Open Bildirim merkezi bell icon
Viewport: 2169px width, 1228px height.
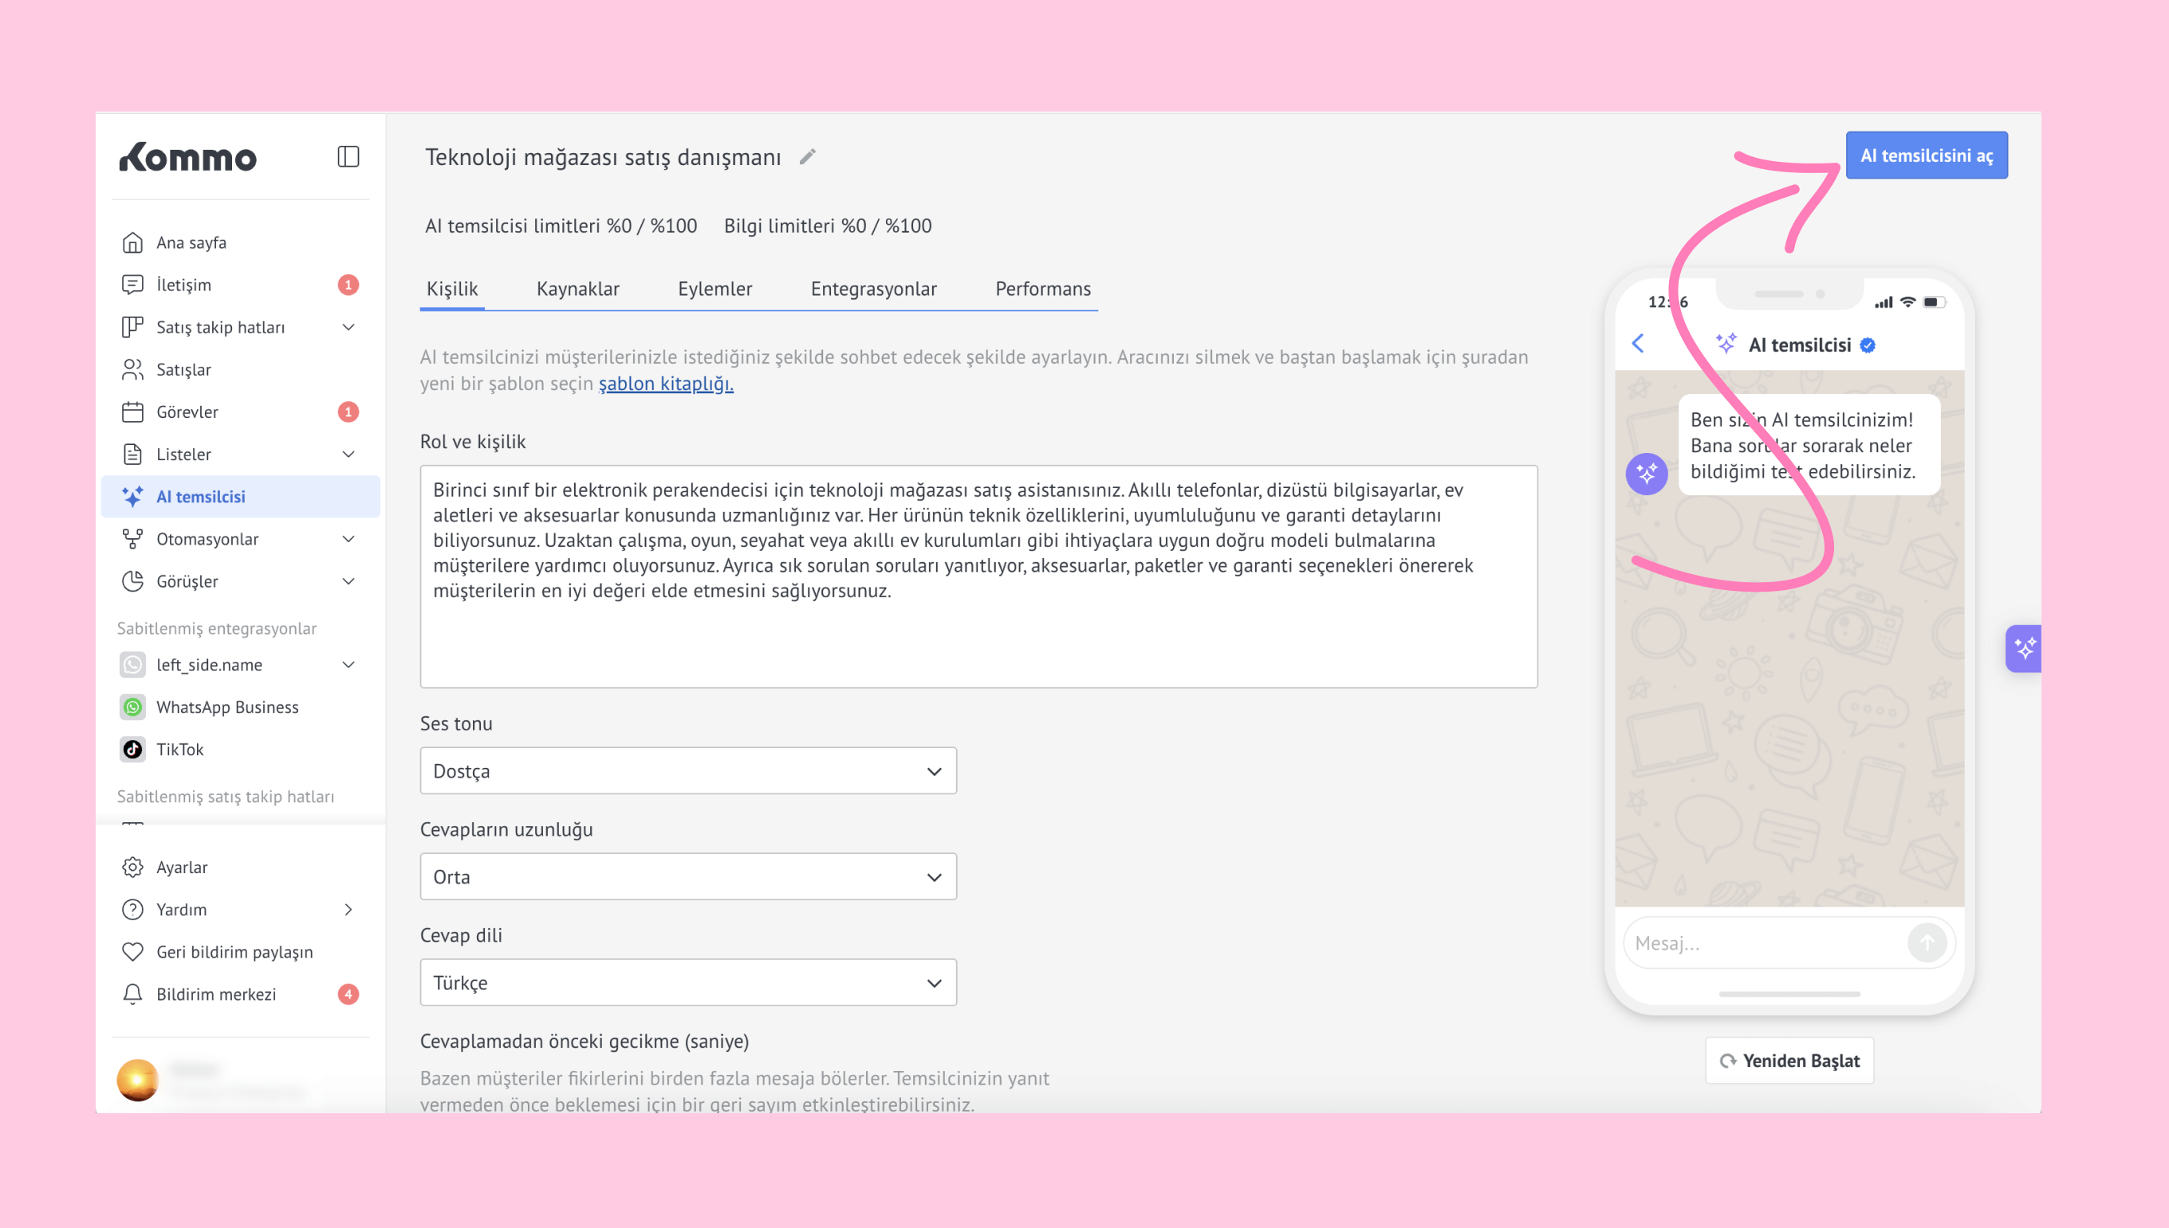(132, 994)
